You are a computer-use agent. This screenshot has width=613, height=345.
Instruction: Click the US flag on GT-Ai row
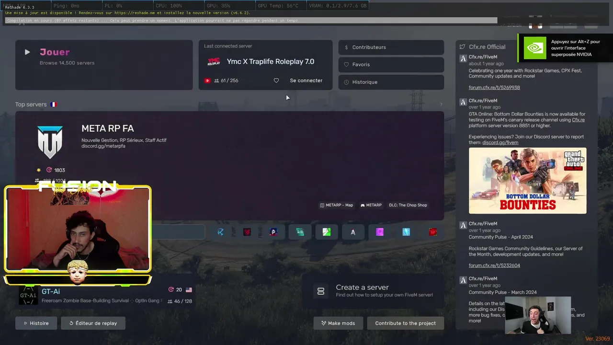coord(189,290)
